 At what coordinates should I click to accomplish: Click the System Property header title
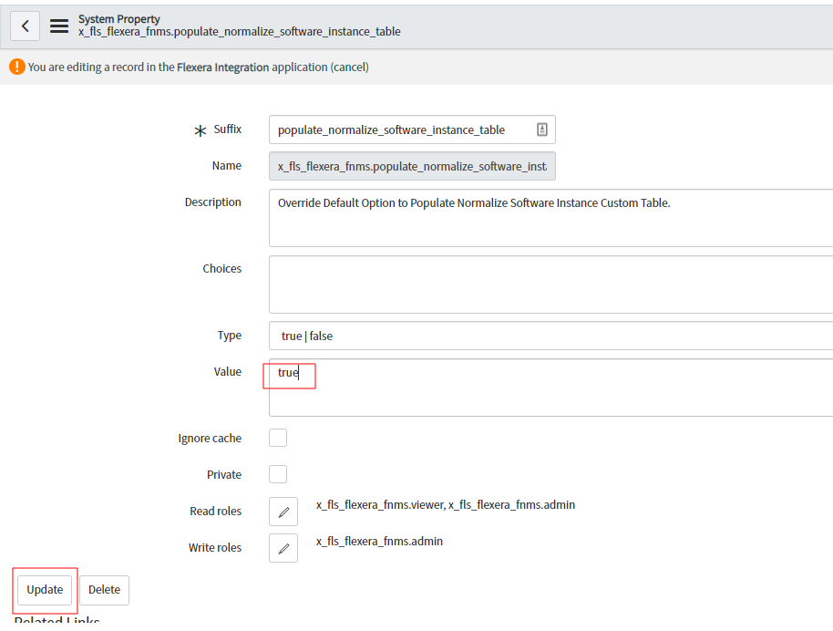point(118,18)
